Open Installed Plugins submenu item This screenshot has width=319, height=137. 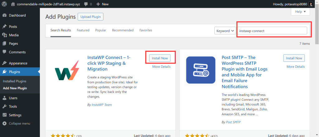click(15, 81)
